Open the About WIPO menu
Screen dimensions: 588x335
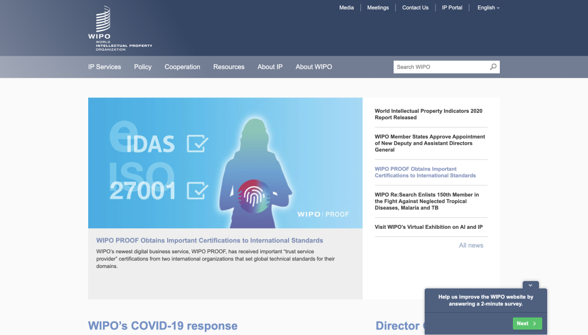(314, 67)
